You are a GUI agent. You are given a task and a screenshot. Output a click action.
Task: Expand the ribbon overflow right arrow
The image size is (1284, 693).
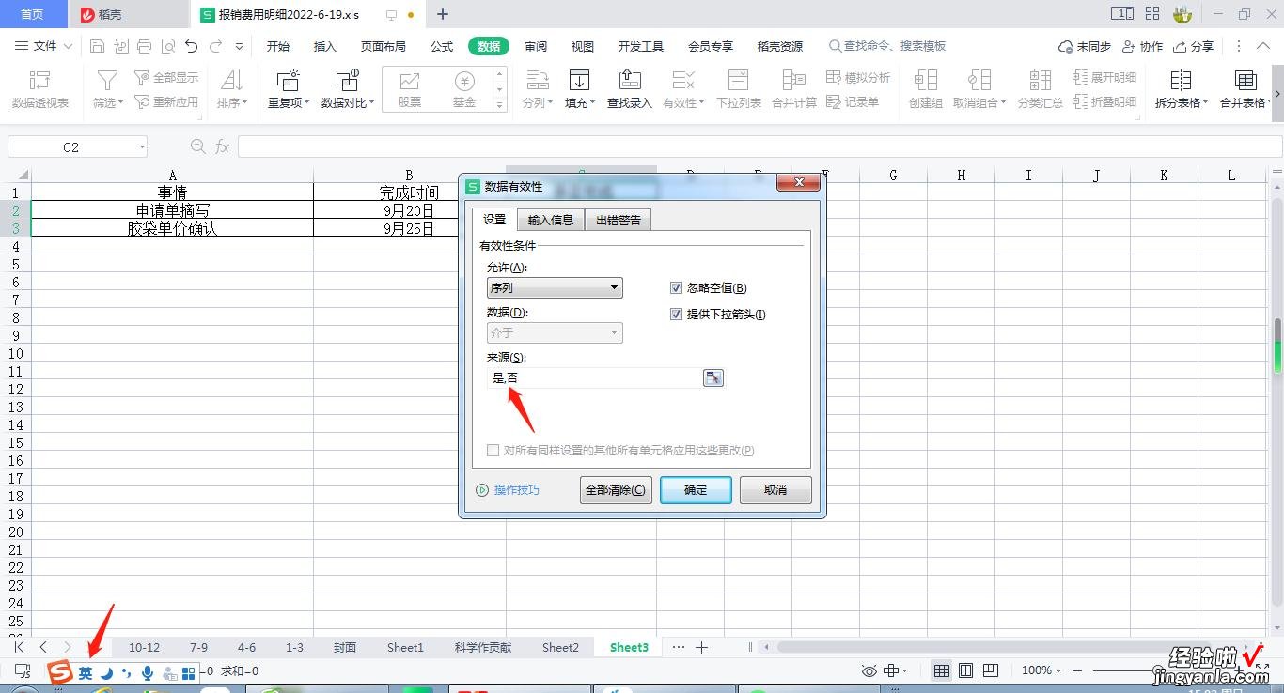click(x=1276, y=94)
